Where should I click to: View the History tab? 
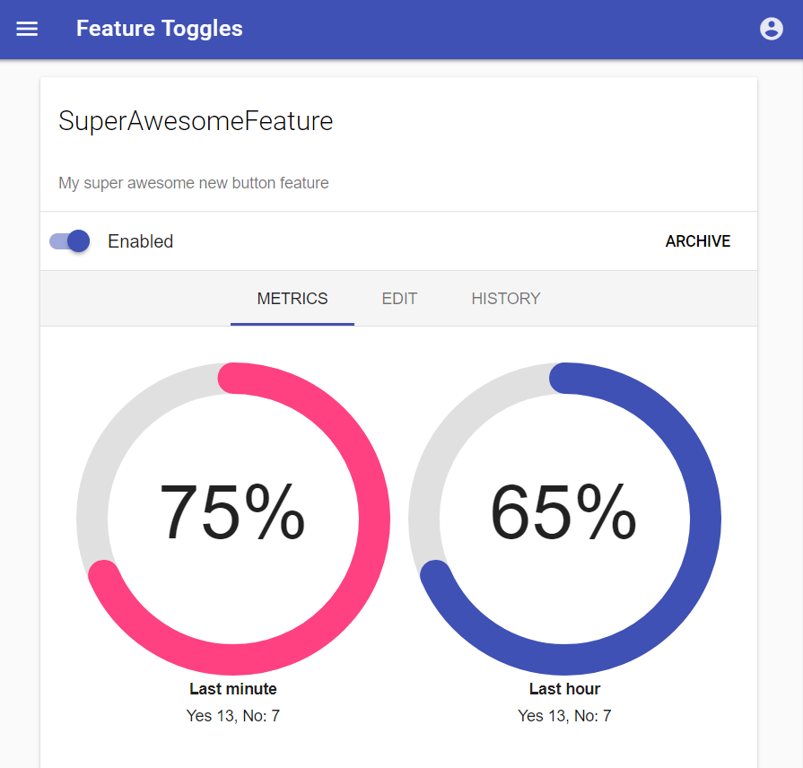506,299
